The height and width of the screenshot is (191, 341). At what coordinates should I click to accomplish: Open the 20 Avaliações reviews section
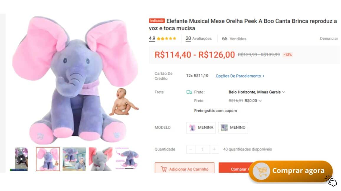point(199,38)
